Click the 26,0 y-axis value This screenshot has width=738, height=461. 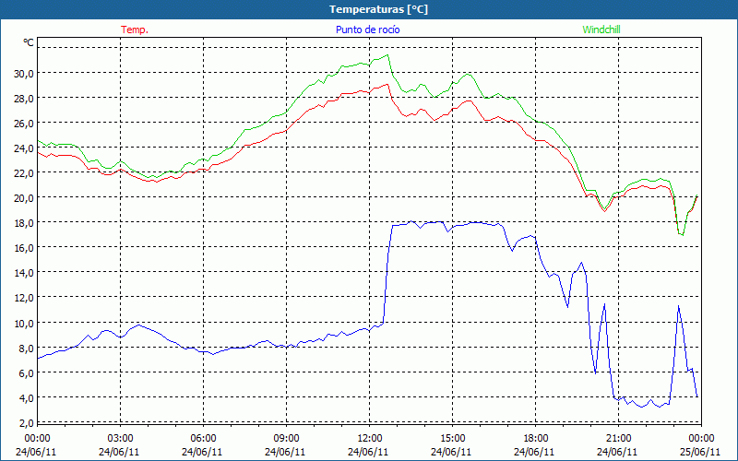point(25,124)
